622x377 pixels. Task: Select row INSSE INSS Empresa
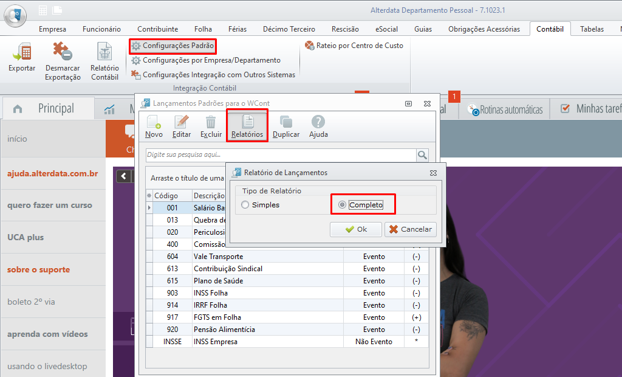(x=287, y=342)
